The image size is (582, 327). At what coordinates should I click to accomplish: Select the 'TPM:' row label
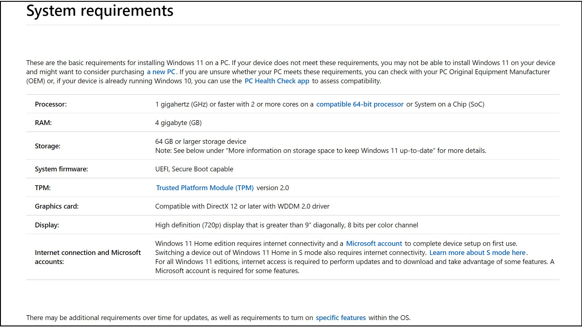tap(43, 188)
